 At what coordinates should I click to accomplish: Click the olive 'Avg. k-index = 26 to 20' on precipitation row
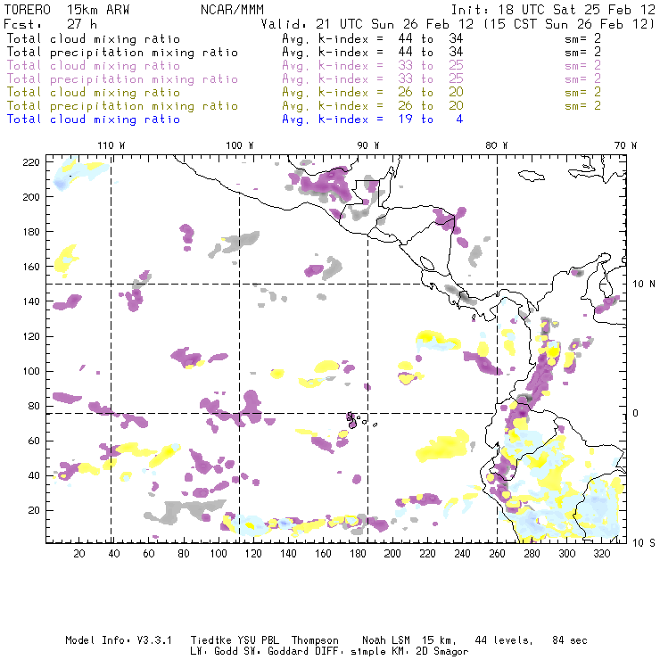tap(373, 106)
